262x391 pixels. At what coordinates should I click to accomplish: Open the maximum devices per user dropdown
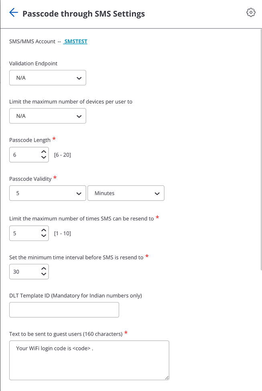pos(48,116)
